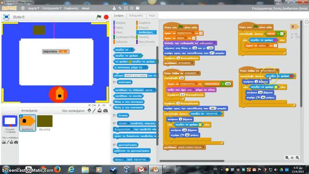
Task: Open the Επεξεργασία menu
Action: (x=52, y=8)
